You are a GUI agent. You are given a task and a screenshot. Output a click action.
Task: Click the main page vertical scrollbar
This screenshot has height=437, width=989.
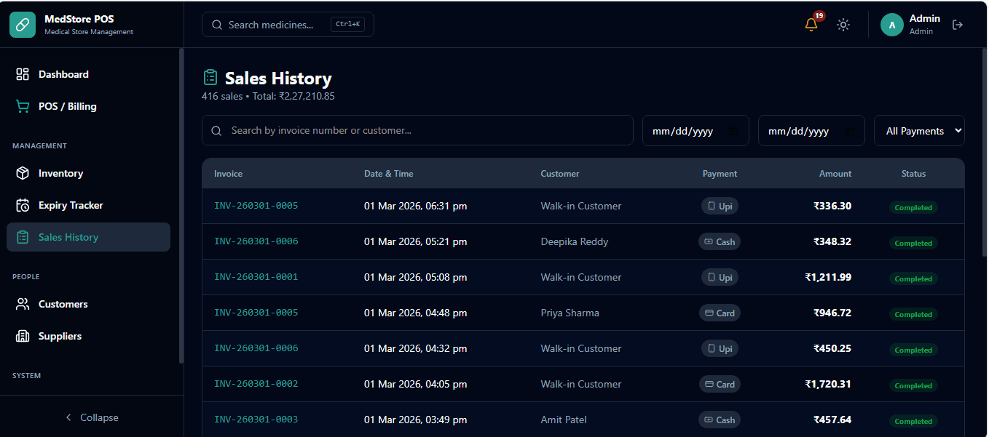point(985,153)
